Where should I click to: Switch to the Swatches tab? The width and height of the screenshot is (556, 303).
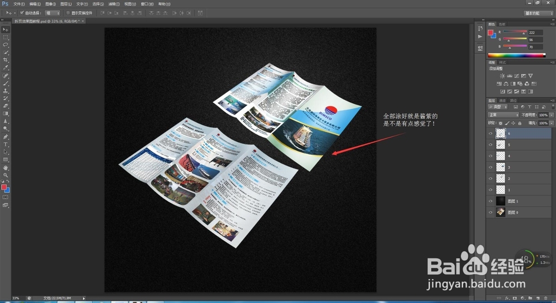(502, 24)
